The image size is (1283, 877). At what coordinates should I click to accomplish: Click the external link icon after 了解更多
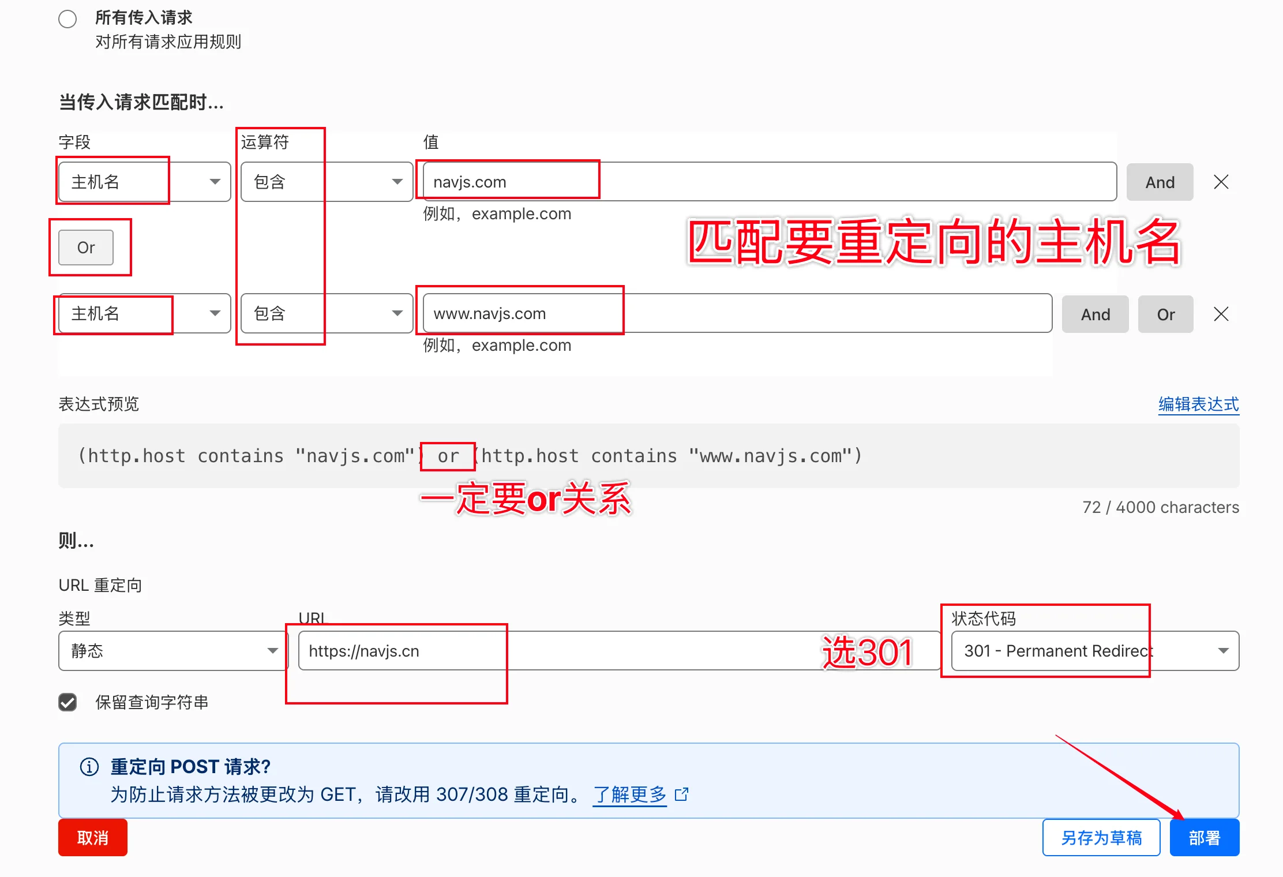[681, 794]
